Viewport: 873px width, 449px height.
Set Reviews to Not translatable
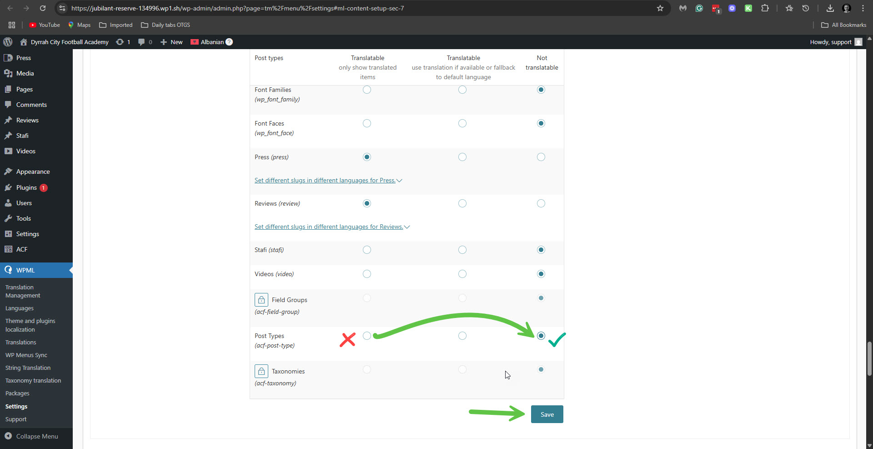(541, 203)
